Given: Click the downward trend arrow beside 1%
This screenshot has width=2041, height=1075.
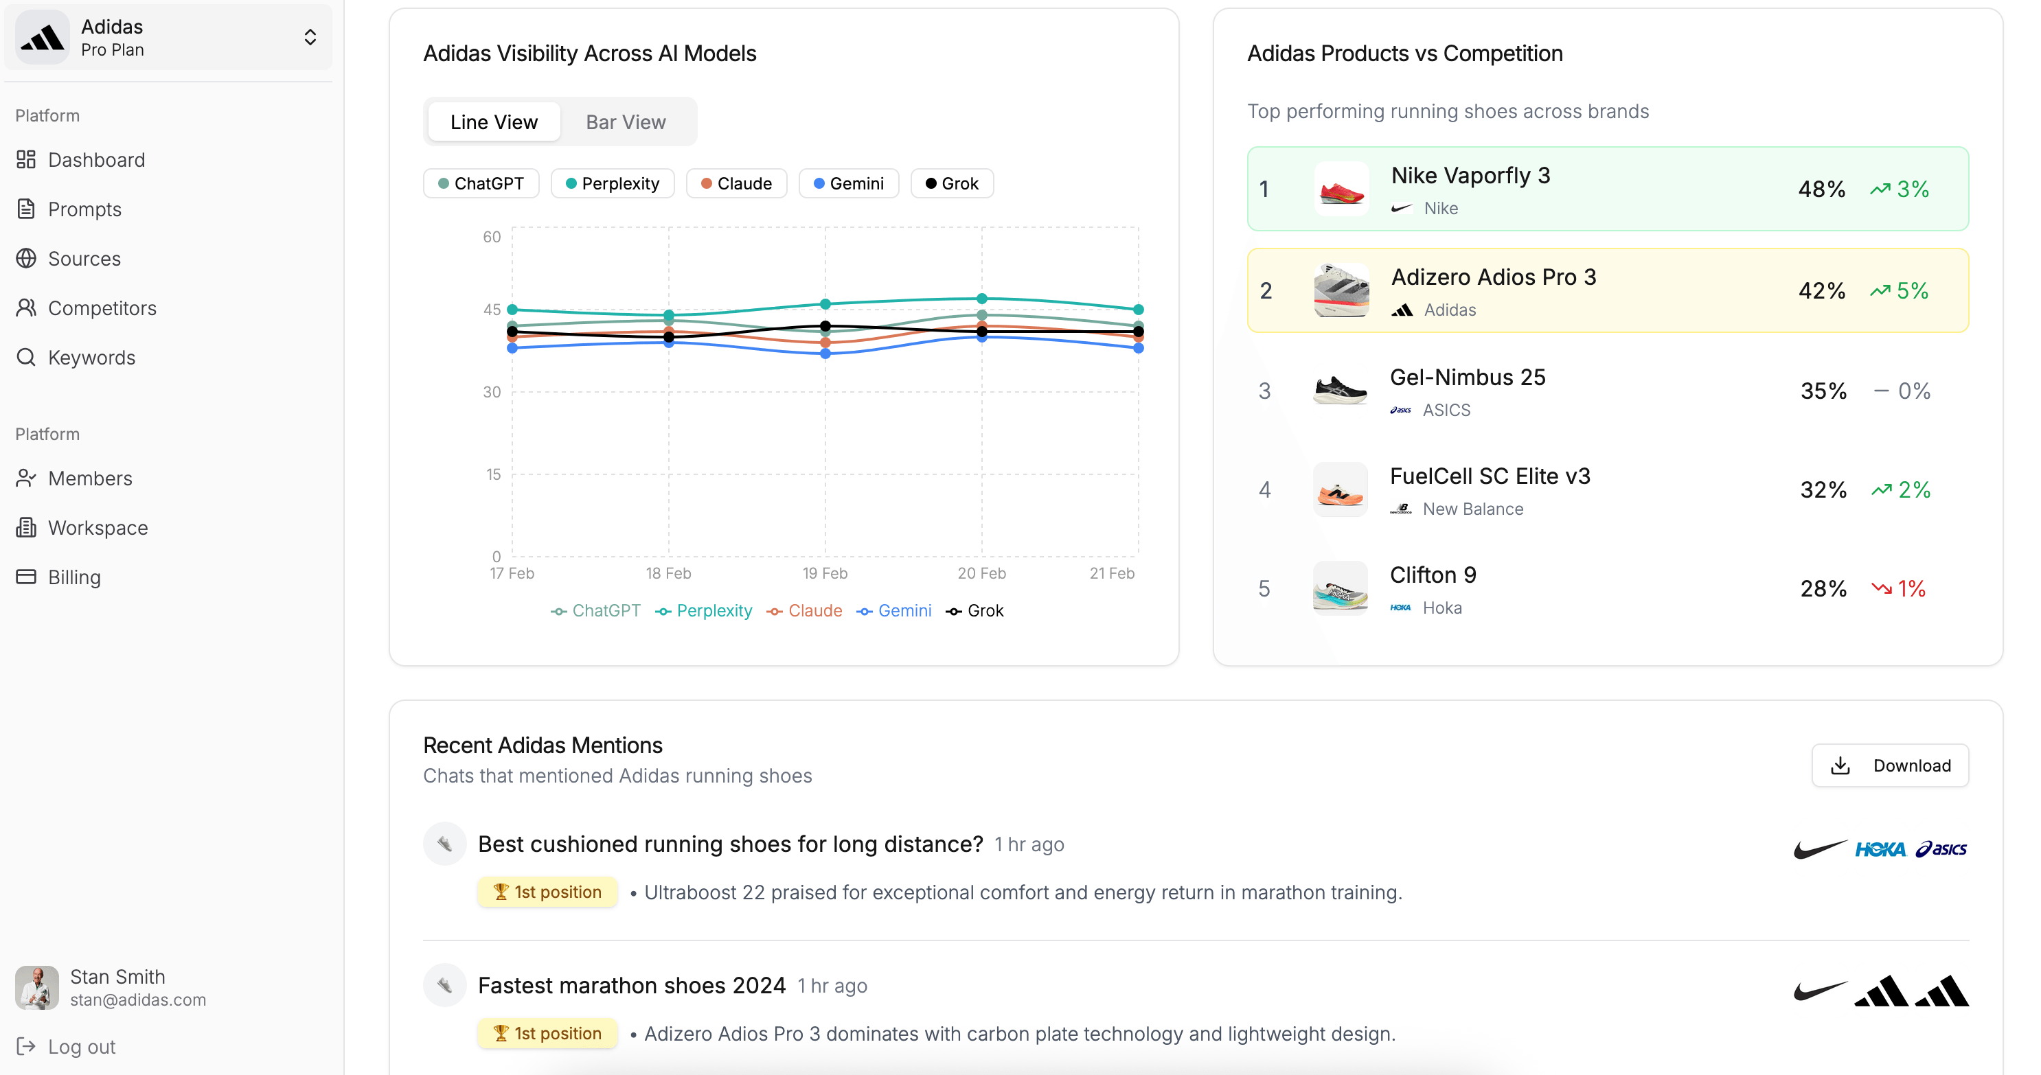Looking at the screenshot, I should click(x=1882, y=588).
